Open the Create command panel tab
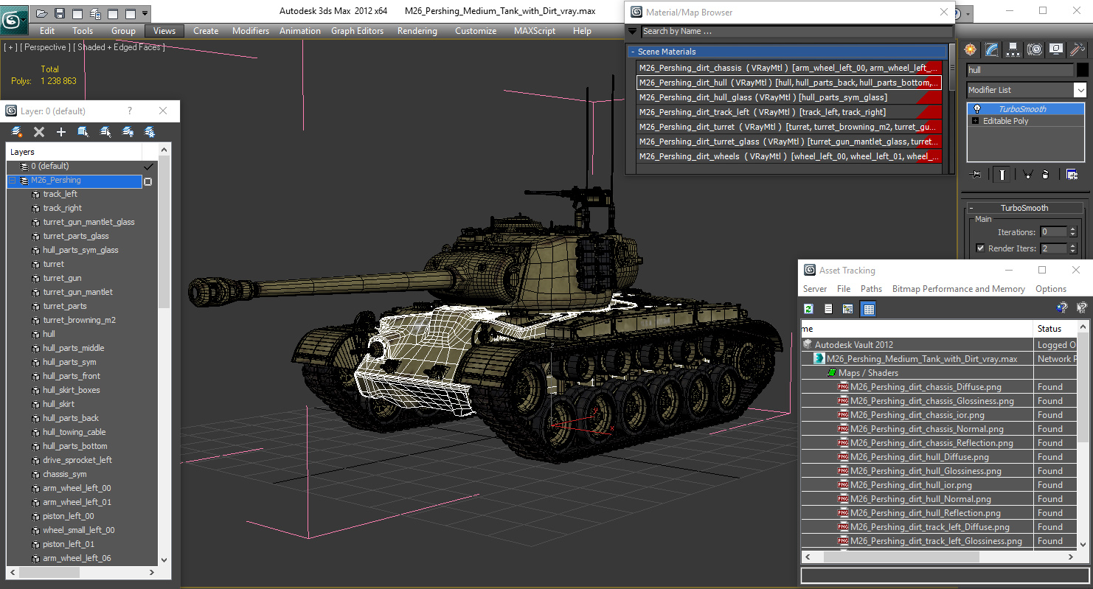Screen dimensions: 1093x589 point(971,49)
